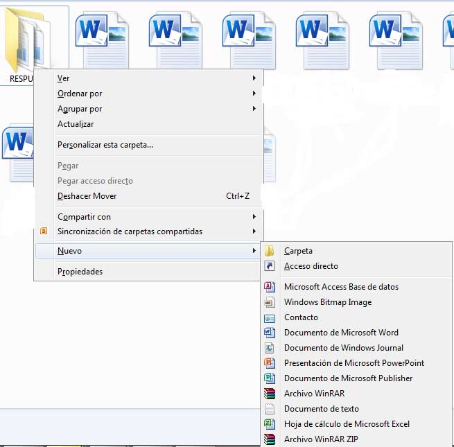The width and height of the screenshot is (454, 447).
Task: Choose Deshacer Mover in context menu
Action: [x=148, y=196]
